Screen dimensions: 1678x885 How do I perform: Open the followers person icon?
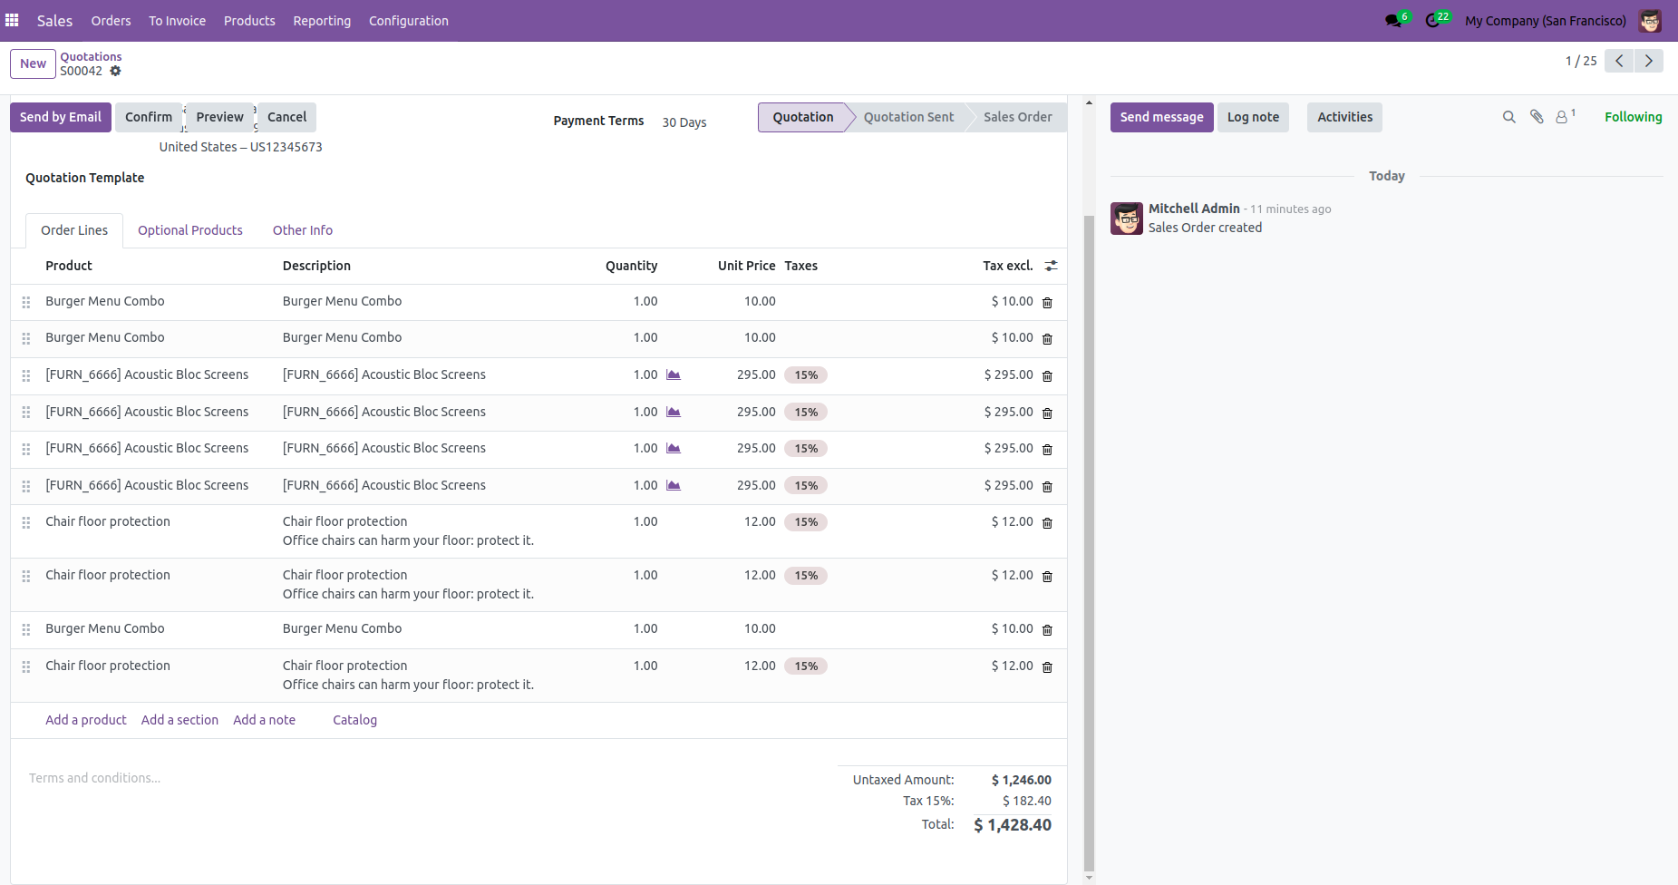[x=1563, y=117]
